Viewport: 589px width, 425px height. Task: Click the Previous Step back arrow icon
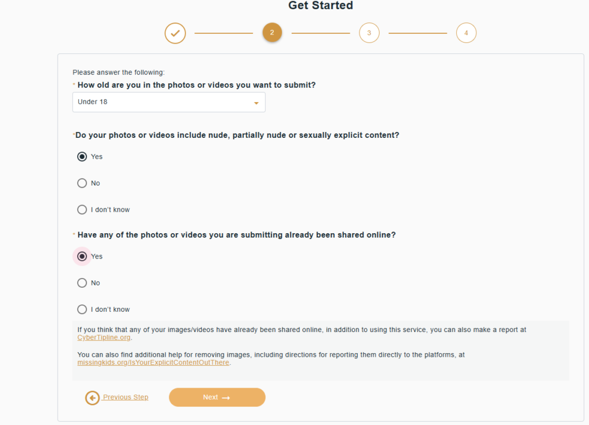coord(92,397)
